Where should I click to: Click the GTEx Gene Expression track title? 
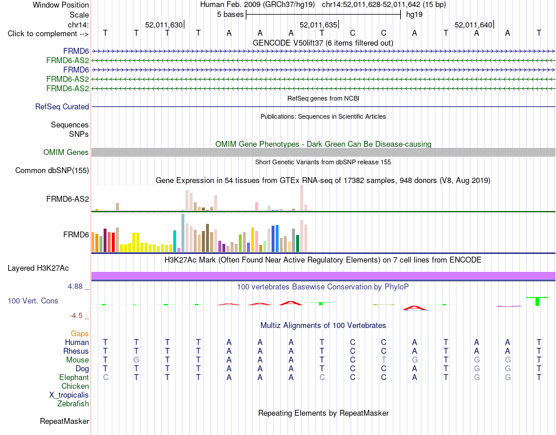pyautogui.click(x=323, y=180)
